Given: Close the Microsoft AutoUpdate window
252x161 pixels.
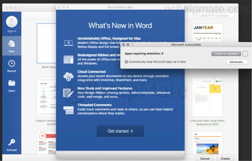Looking at the screenshot, I should click(123, 45).
